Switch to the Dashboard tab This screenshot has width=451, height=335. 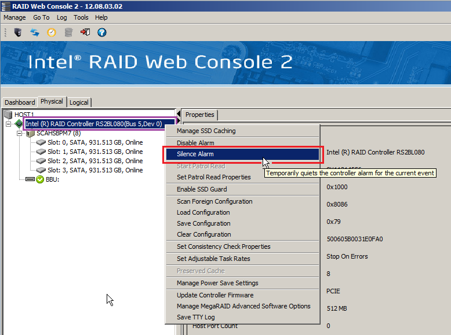click(20, 102)
